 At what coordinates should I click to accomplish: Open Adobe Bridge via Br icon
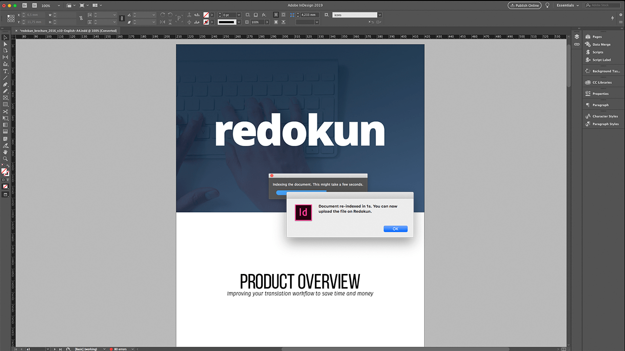24,5
